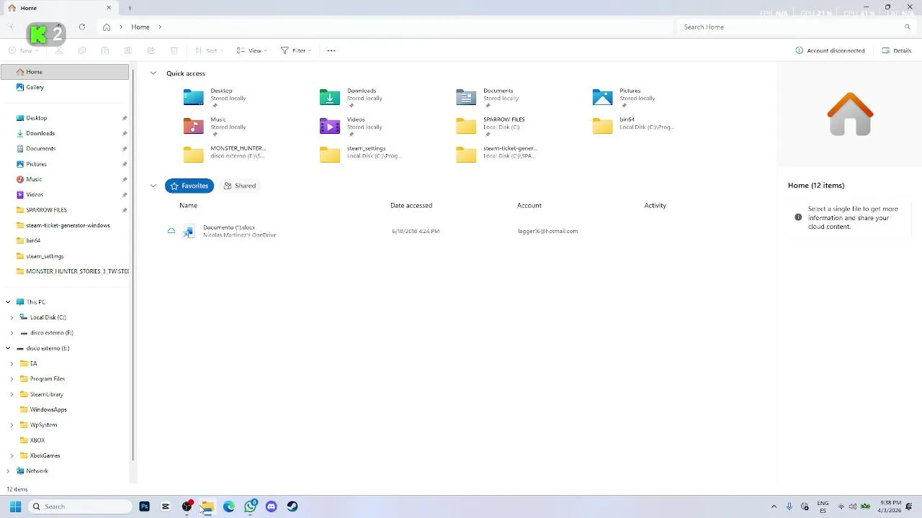Click the Windows Start button
922x518 pixels.
(15, 506)
